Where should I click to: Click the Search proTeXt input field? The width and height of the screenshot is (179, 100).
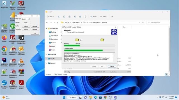pyautogui.click(x=157, y=22)
